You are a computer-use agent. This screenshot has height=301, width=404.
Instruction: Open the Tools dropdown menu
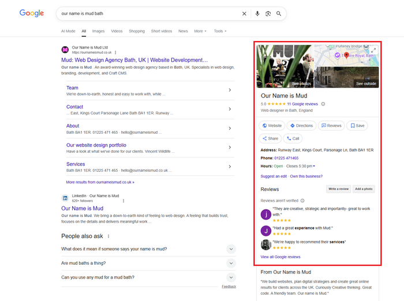click(x=220, y=31)
